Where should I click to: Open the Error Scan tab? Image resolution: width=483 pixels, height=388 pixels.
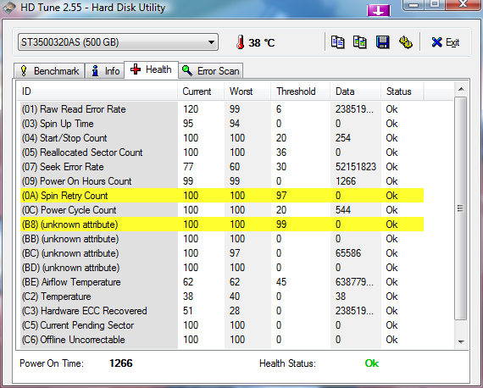(x=211, y=71)
